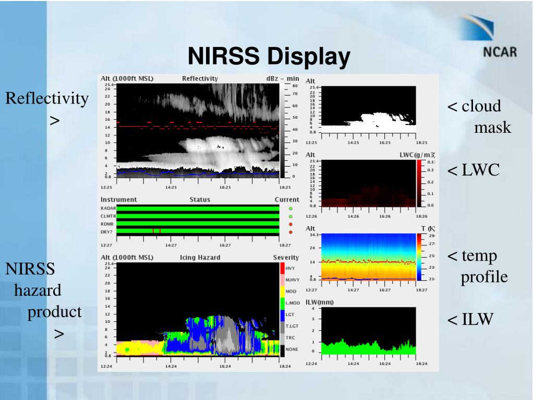Click the "RDMR" instrument label
Image resolution: width=534 pixels, height=400 pixels.
point(107,224)
